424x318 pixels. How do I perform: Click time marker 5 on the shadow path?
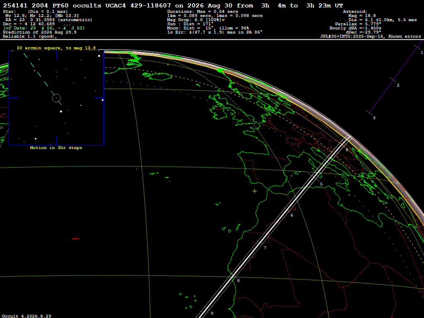[x=321, y=184]
